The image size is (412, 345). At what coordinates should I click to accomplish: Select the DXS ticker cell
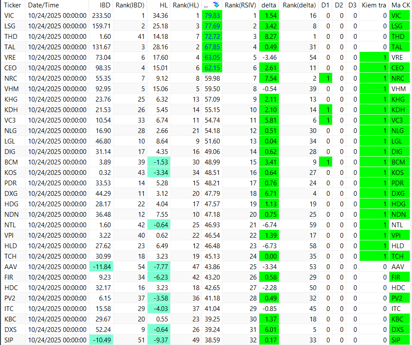pyautogui.click(x=14, y=329)
